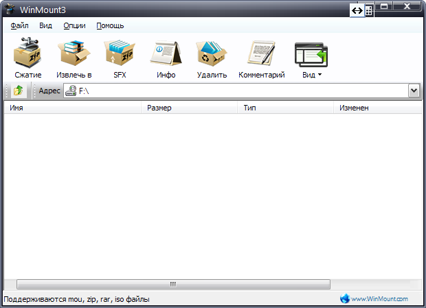Image resolution: width=426 pixels, height=308 pixels.
Task: Sort by the Размер column header
Action: pyautogui.click(x=190, y=108)
